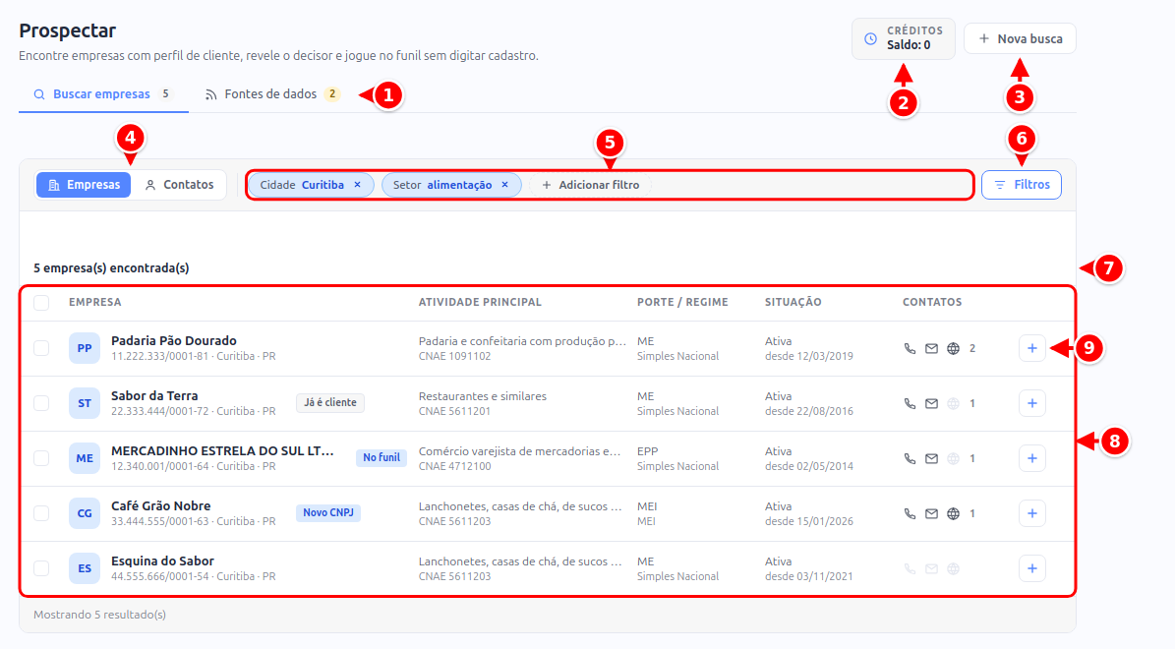Screen dimensions: 1175x649
Task: Click the ES avatar of Esquina do Sabor
Action: pos(85,568)
